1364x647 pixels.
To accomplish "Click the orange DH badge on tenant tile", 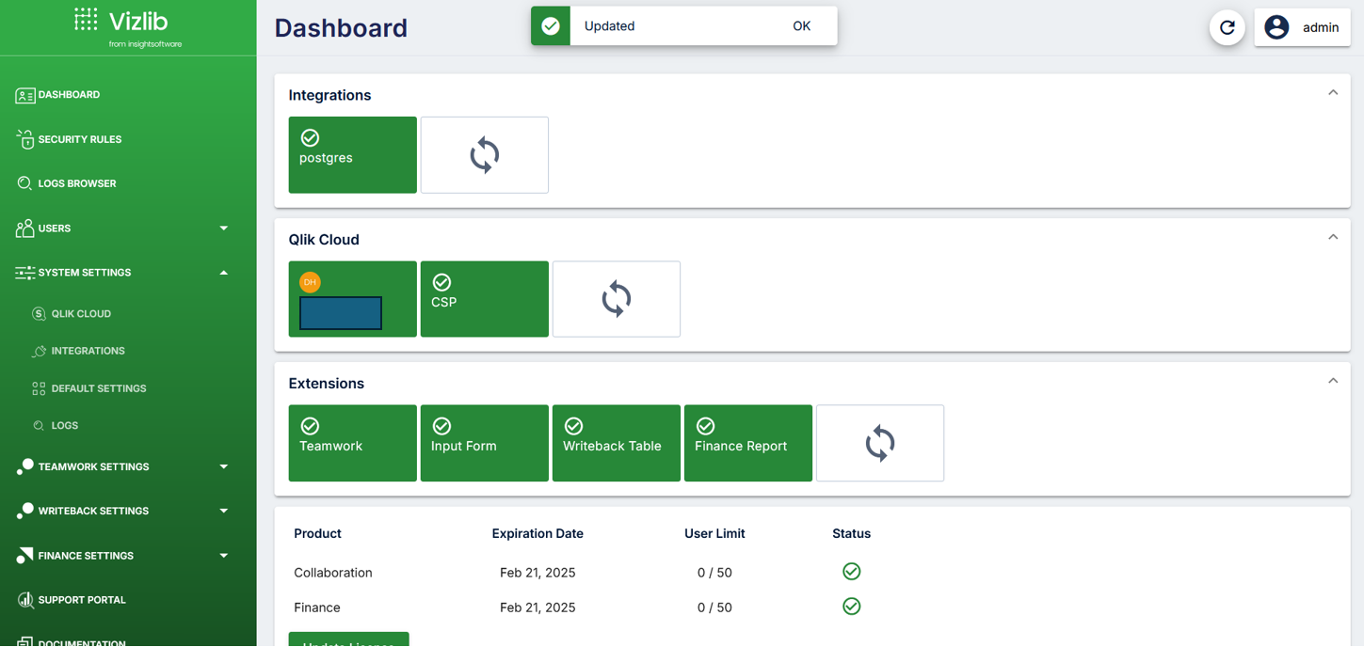I will pos(310,282).
